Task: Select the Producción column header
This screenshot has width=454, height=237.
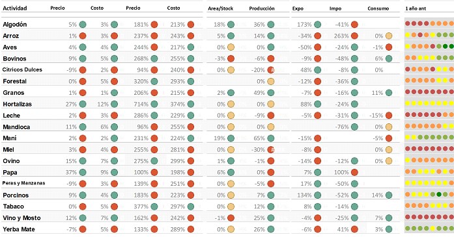Action: [262, 8]
